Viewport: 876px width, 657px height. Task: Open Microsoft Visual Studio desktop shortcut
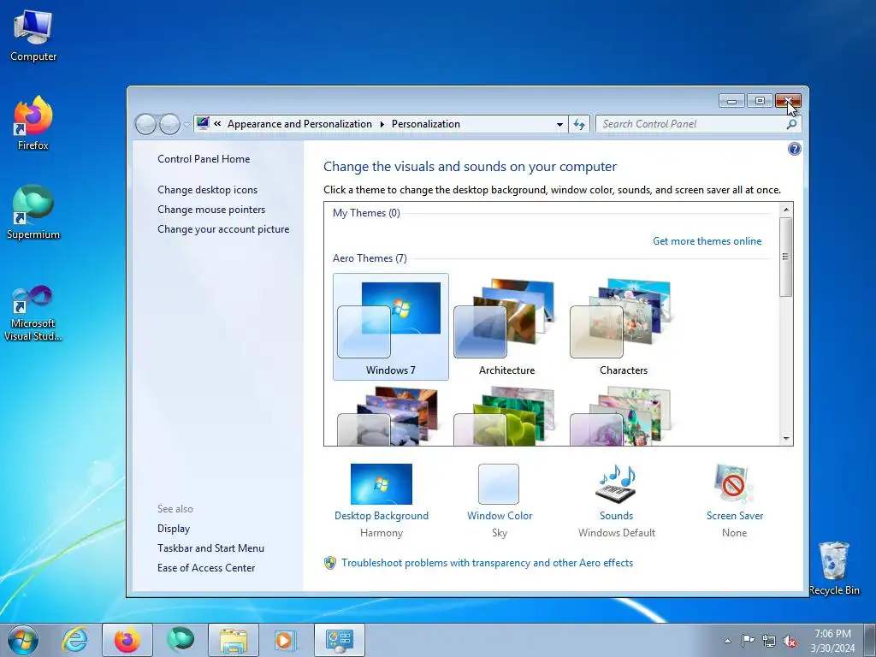tap(33, 313)
